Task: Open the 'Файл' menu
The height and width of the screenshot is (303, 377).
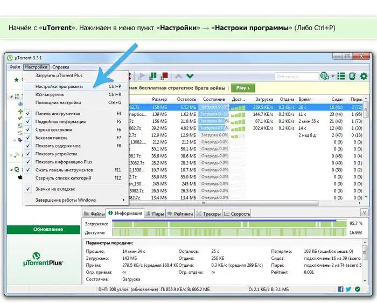Action: point(15,67)
